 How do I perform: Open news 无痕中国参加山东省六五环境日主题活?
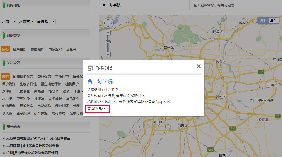click(38, 138)
